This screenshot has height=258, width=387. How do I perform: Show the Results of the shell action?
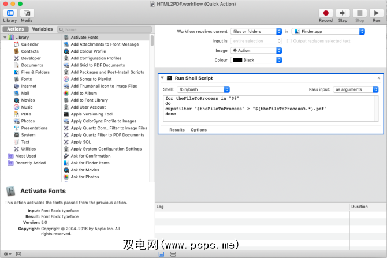click(177, 130)
